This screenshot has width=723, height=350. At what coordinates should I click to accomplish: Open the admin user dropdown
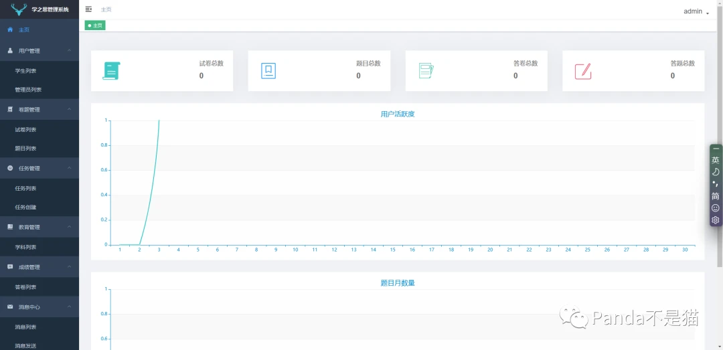point(696,11)
